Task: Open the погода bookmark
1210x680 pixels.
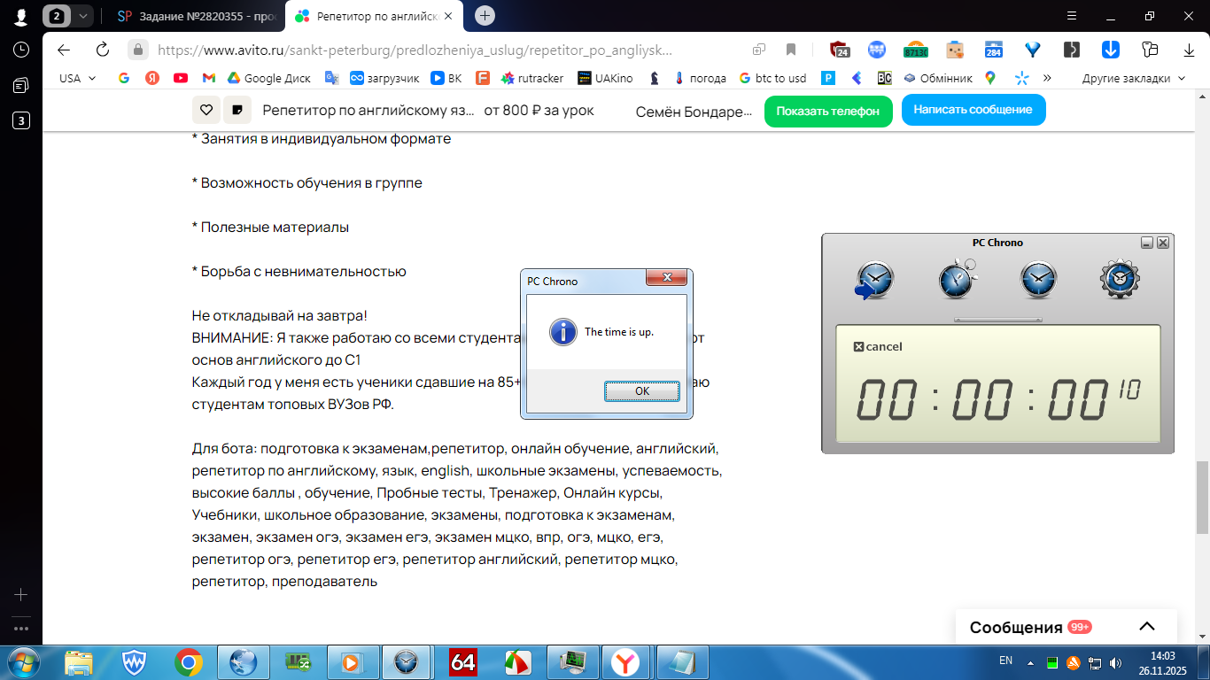Action: pos(700,78)
